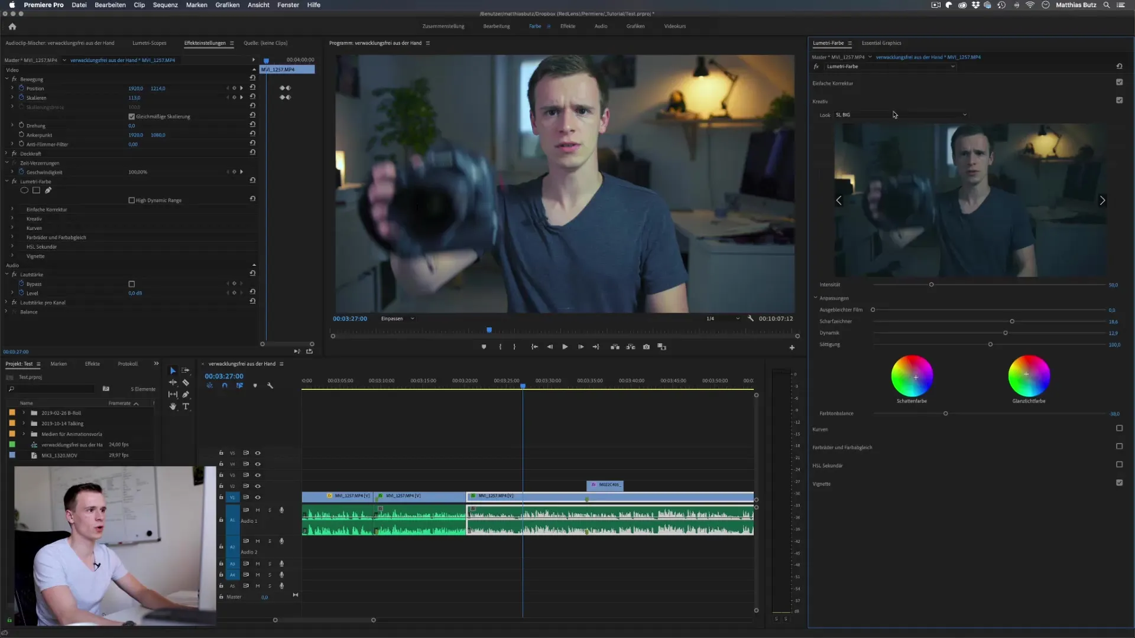
Task: Click the rectangle mask icon under Lumetri-Farbe
Action: 36,190
